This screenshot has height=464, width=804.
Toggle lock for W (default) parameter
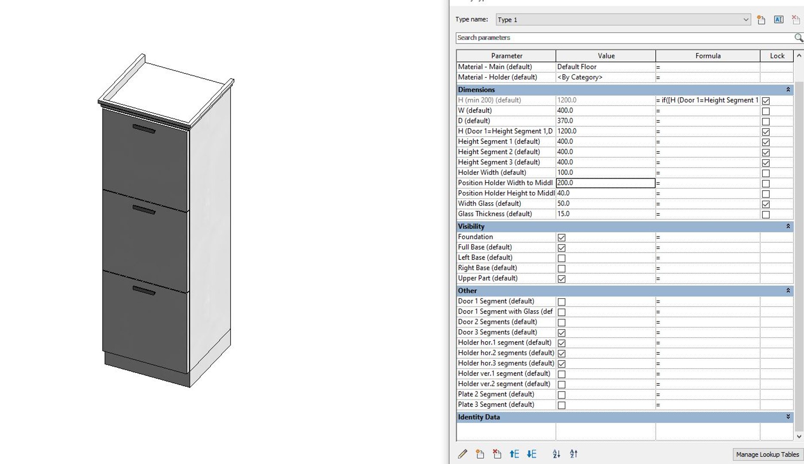pyautogui.click(x=766, y=111)
